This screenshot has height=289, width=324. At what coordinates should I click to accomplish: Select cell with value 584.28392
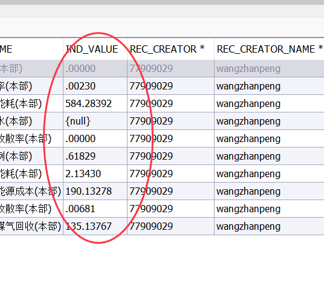(x=96, y=103)
